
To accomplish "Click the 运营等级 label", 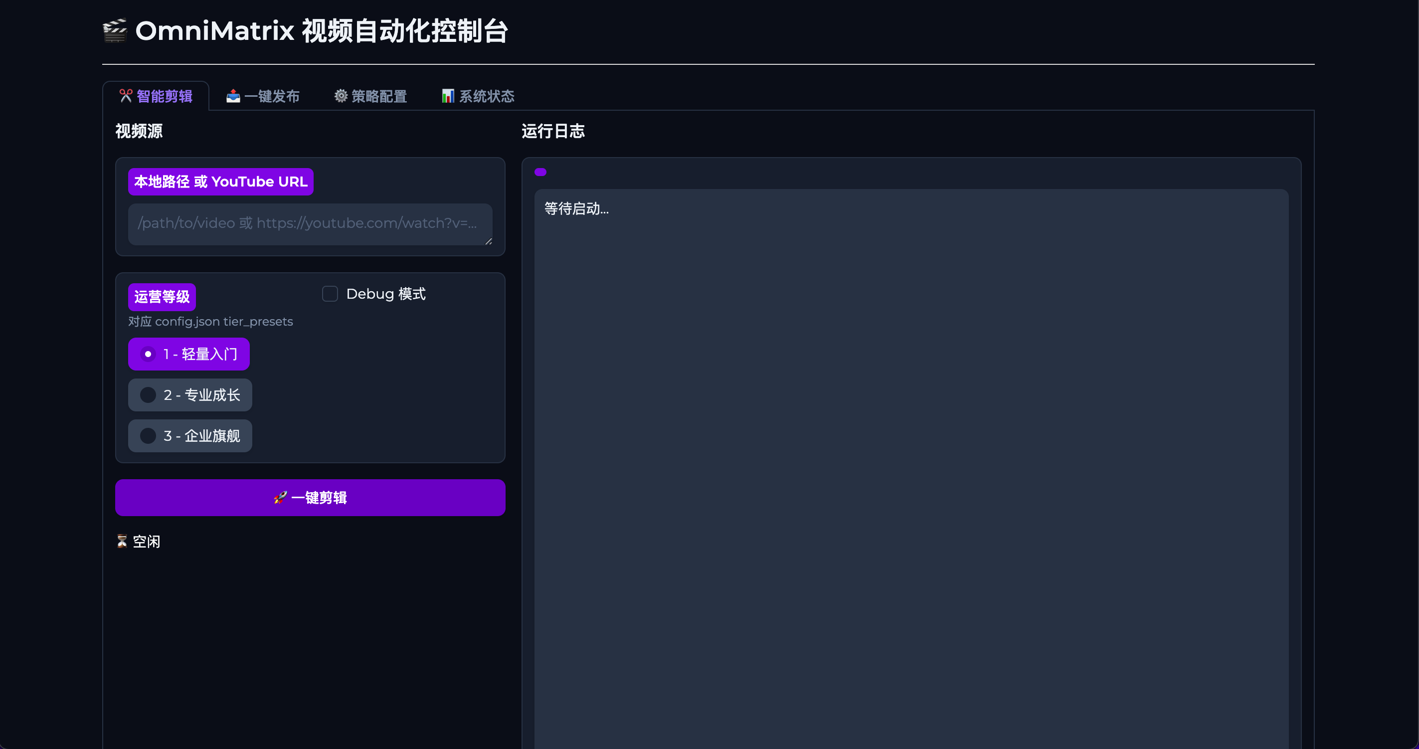I will [162, 297].
